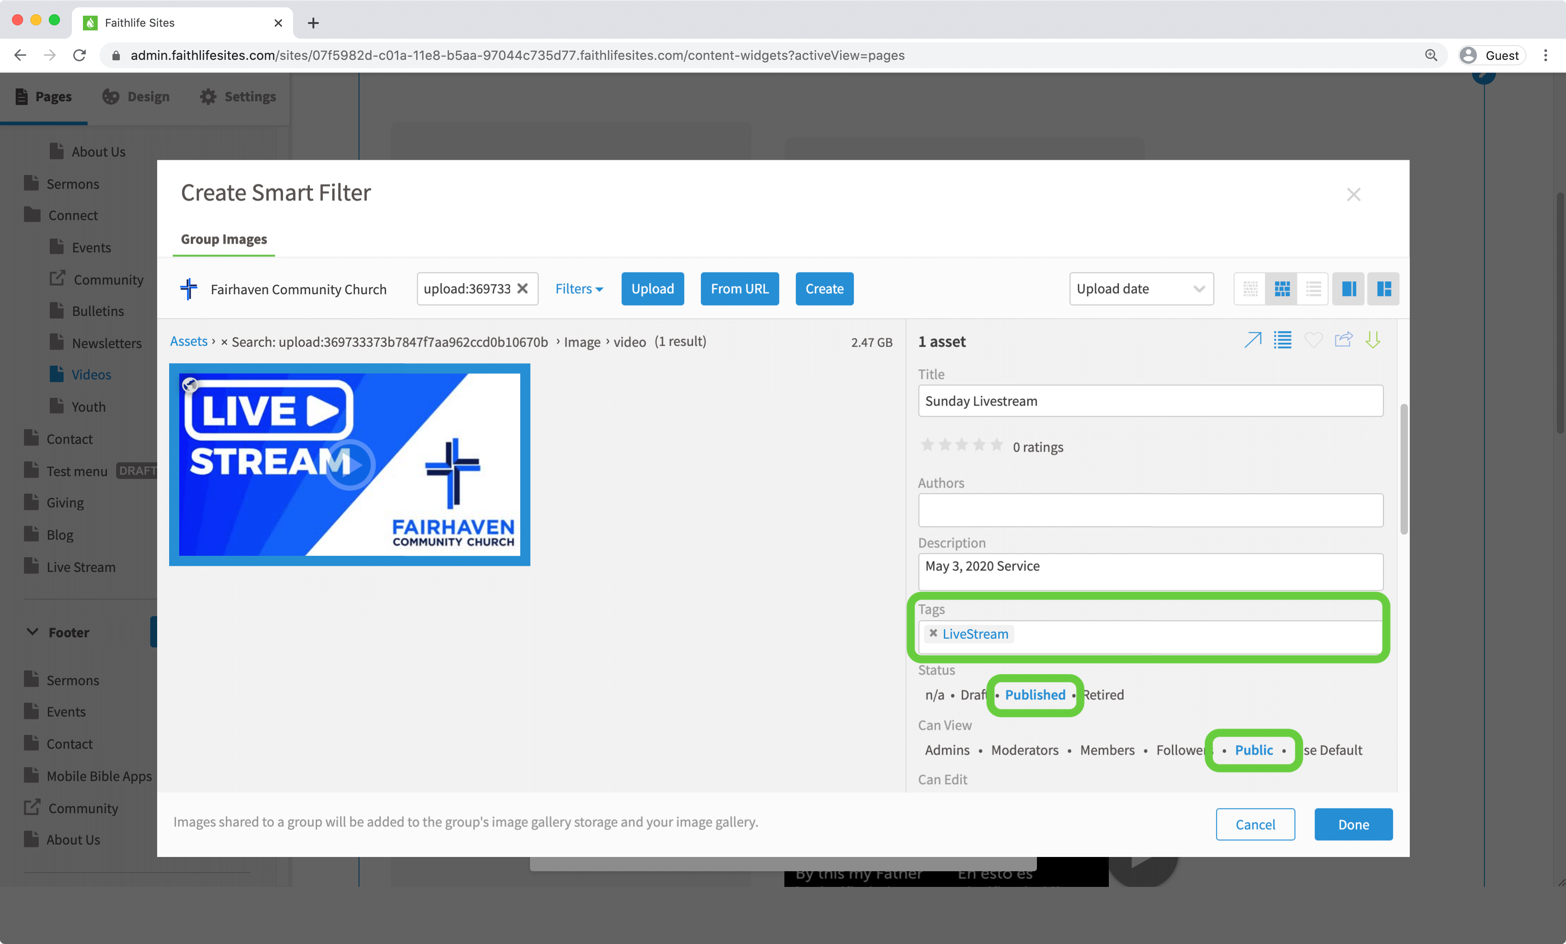Click the Done button
Viewport: 1566px width, 944px height.
coord(1354,824)
